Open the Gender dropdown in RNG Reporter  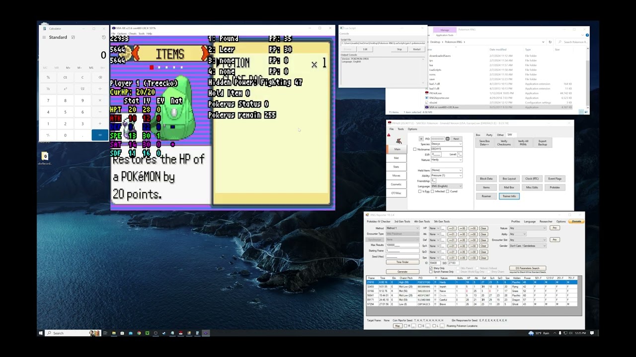point(528,246)
